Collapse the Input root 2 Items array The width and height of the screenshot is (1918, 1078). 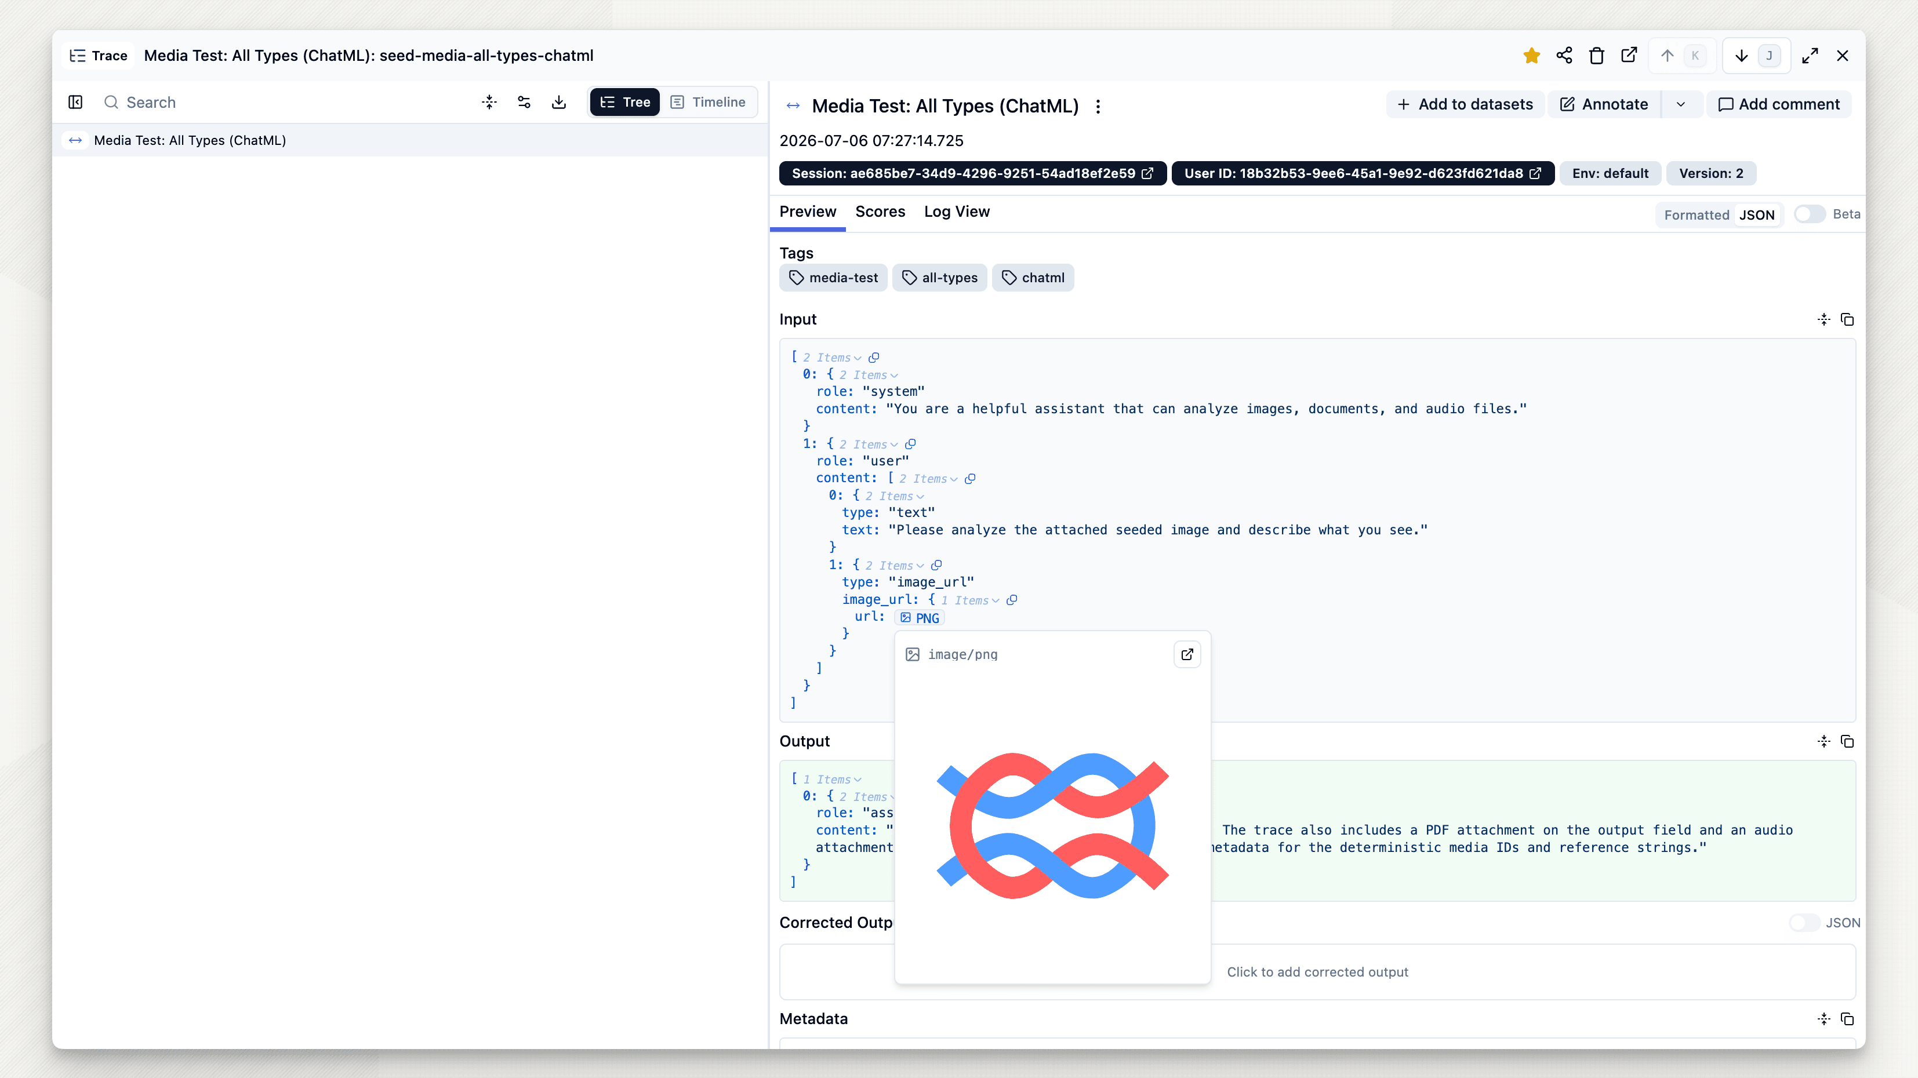click(833, 358)
